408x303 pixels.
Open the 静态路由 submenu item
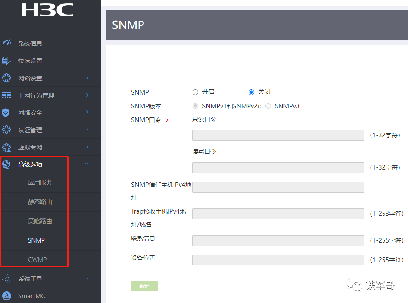pyautogui.click(x=40, y=202)
